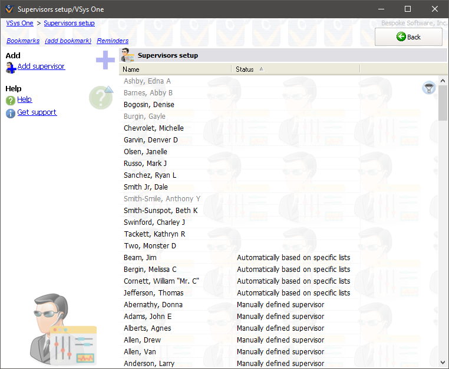This screenshot has width=449, height=369.
Task: Click the filter funnel icon
Action: pyautogui.click(x=428, y=88)
